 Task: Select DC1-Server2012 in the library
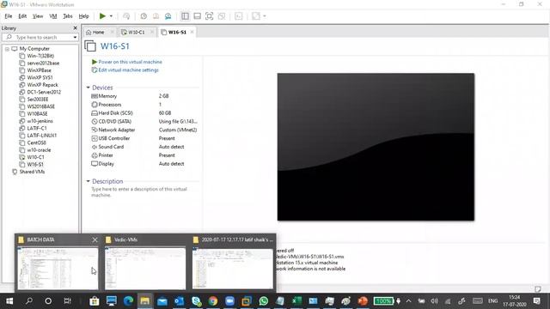[40, 92]
